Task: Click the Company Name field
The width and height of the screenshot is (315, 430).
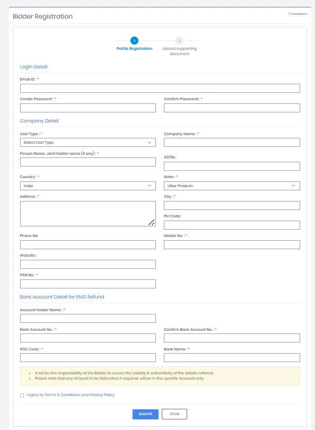Action: [x=232, y=142]
